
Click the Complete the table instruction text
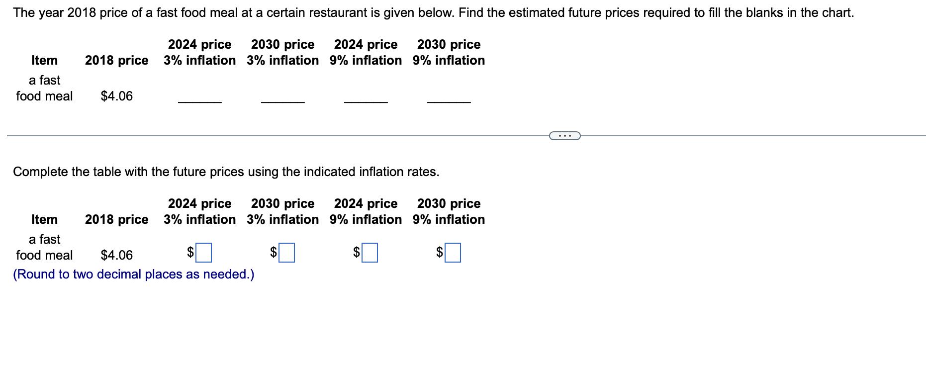click(x=226, y=172)
